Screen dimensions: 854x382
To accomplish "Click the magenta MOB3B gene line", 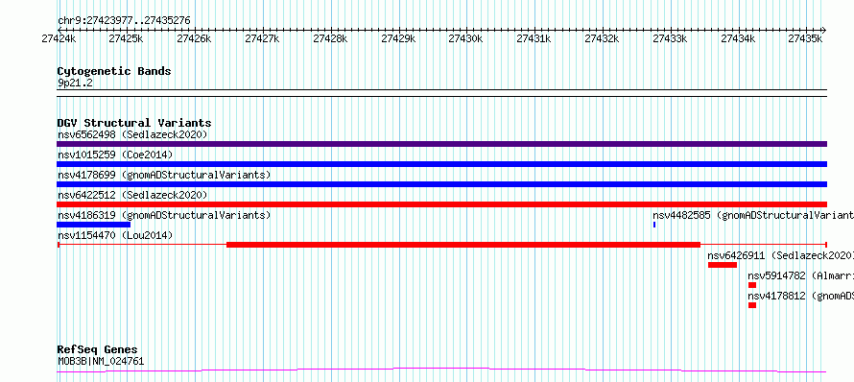I will [441, 370].
